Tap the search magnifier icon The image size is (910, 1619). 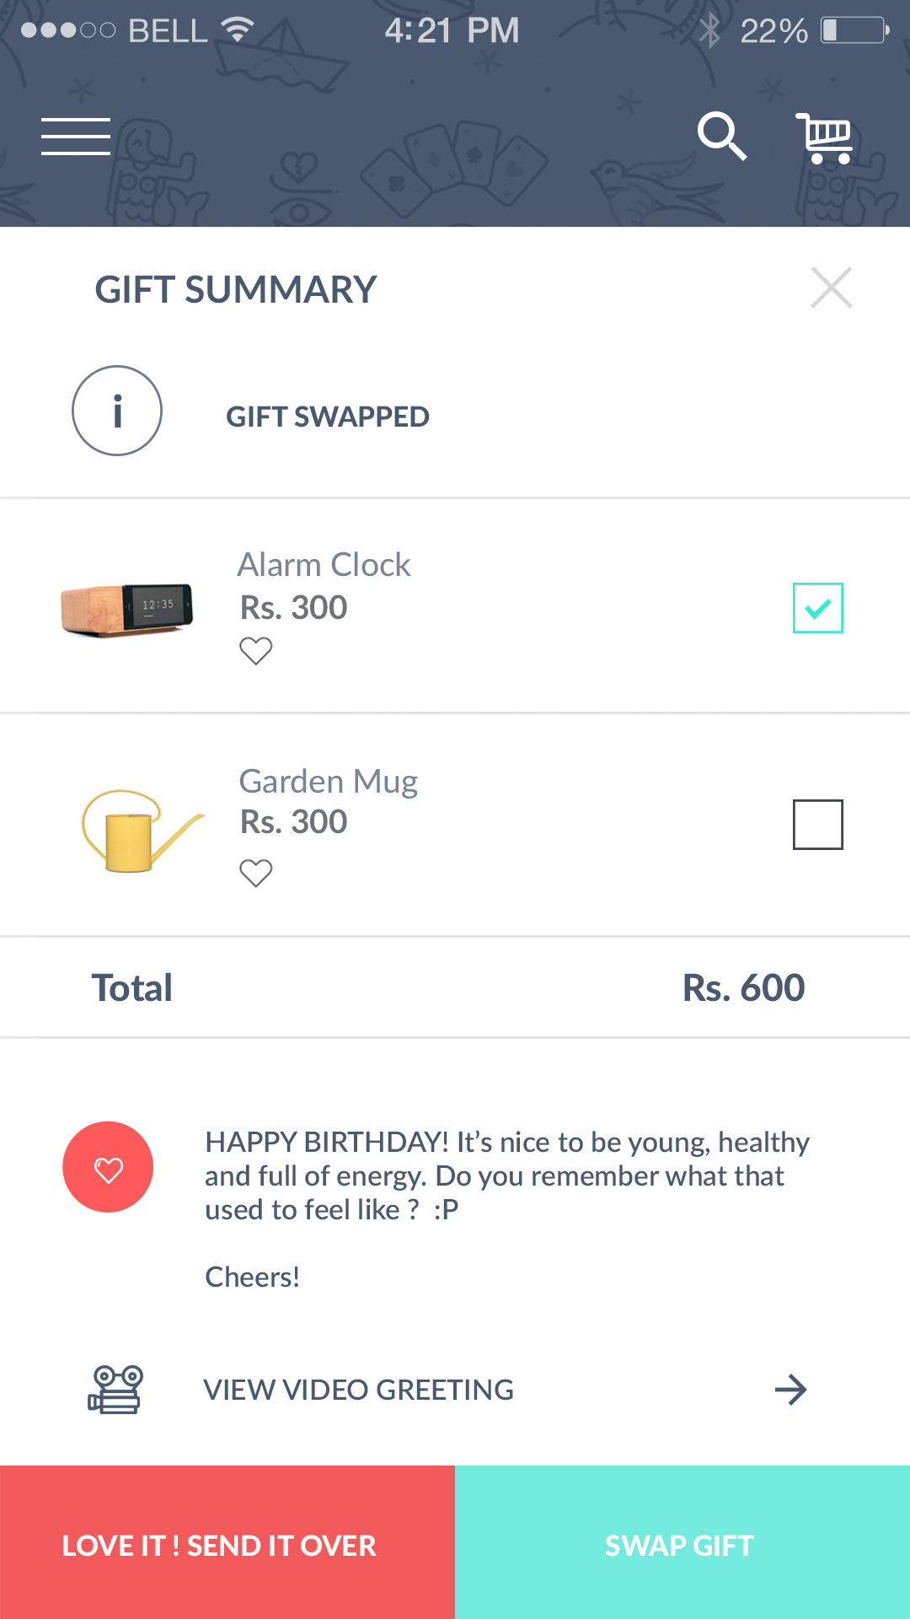721,136
